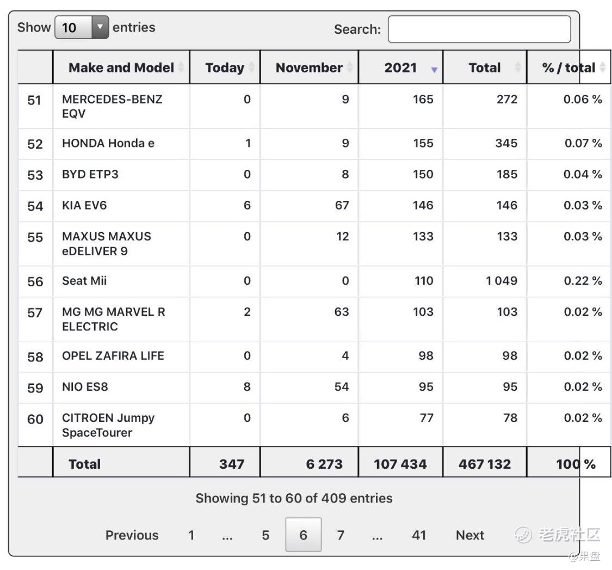Sort by % / total column

point(568,67)
